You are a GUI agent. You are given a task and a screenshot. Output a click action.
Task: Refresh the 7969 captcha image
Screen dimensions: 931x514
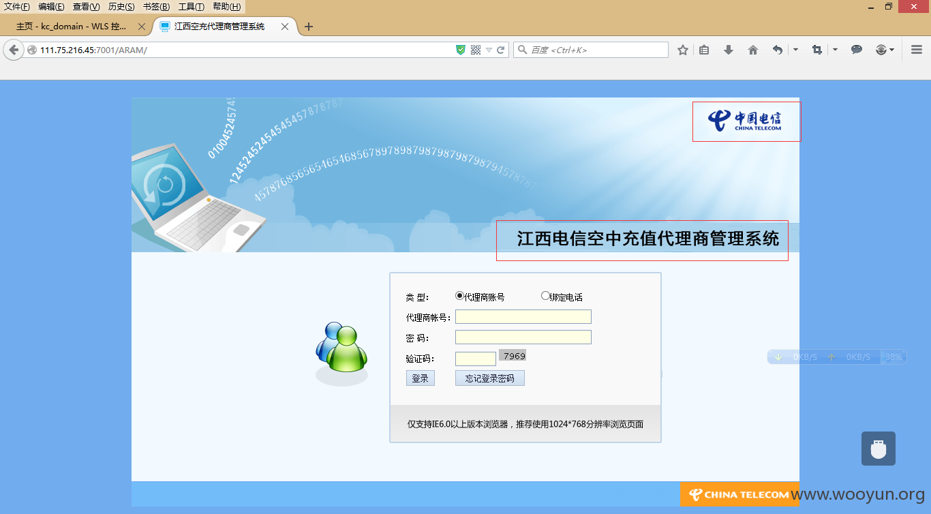[x=513, y=356]
